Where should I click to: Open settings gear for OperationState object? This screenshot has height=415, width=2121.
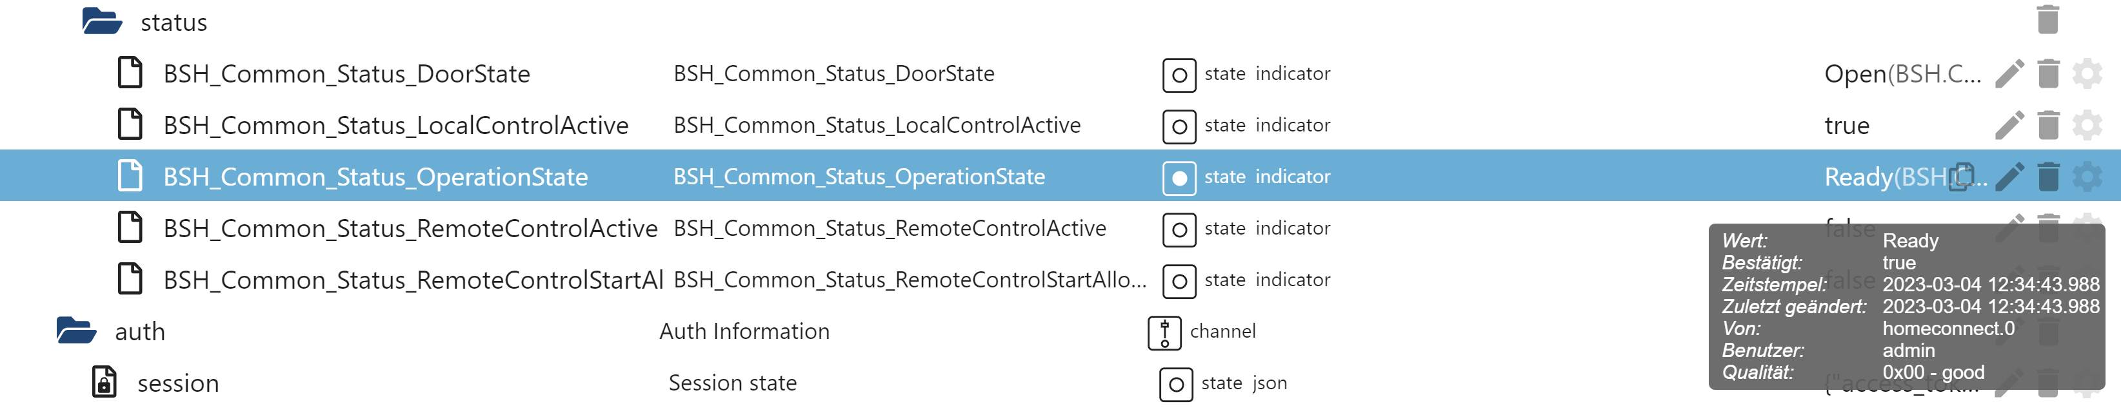2086,177
